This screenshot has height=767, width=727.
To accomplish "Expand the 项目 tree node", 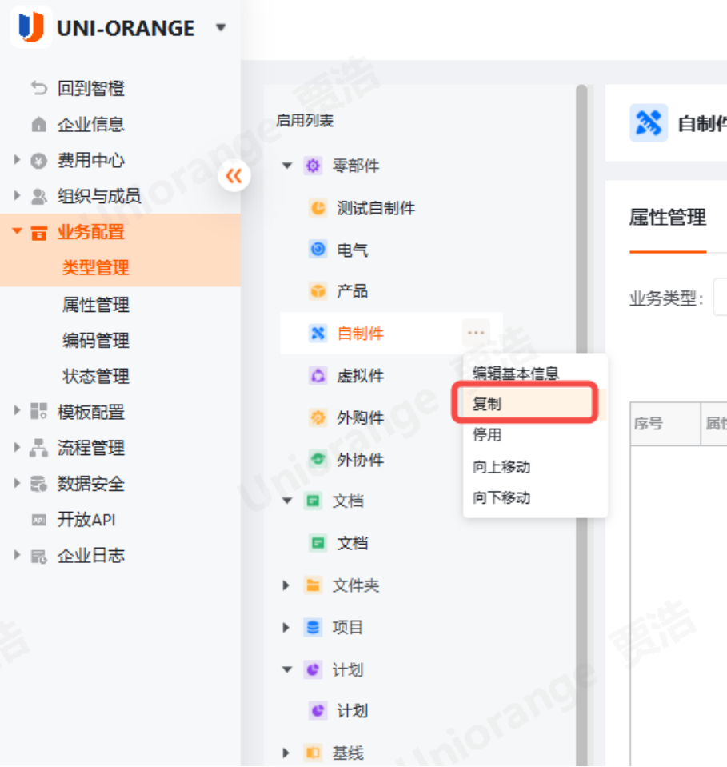I will tap(286, 628).
